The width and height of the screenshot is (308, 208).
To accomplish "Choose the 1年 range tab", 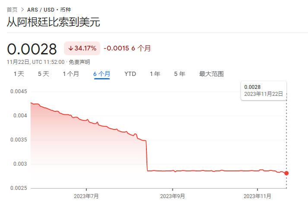I will point(155,74).
